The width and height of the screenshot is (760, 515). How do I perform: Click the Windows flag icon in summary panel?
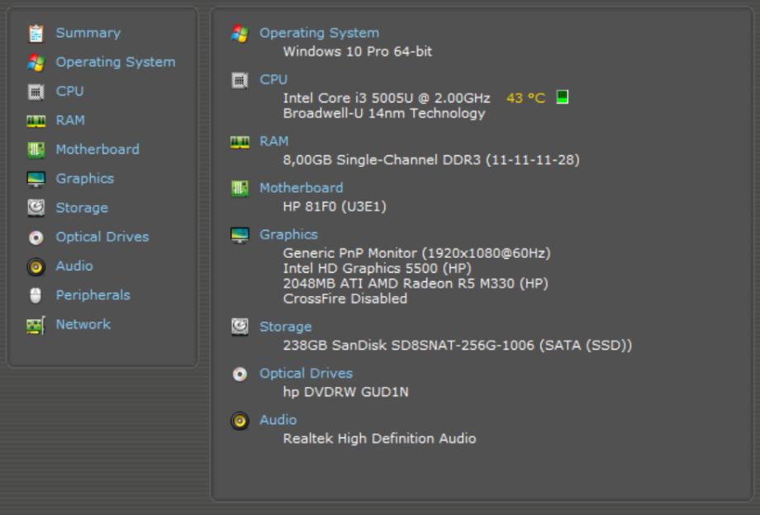[x=240, y=33]
